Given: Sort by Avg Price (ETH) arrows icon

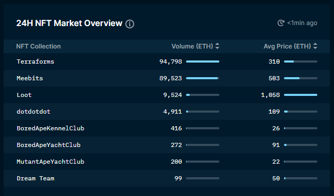Looking at the screenshot, I should pyautogui.click(x=315, y=46).
